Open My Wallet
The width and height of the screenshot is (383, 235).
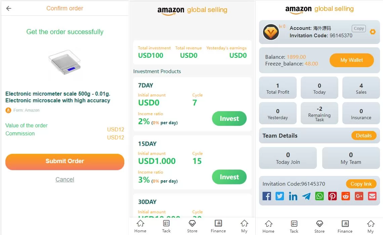click(351, 60)
